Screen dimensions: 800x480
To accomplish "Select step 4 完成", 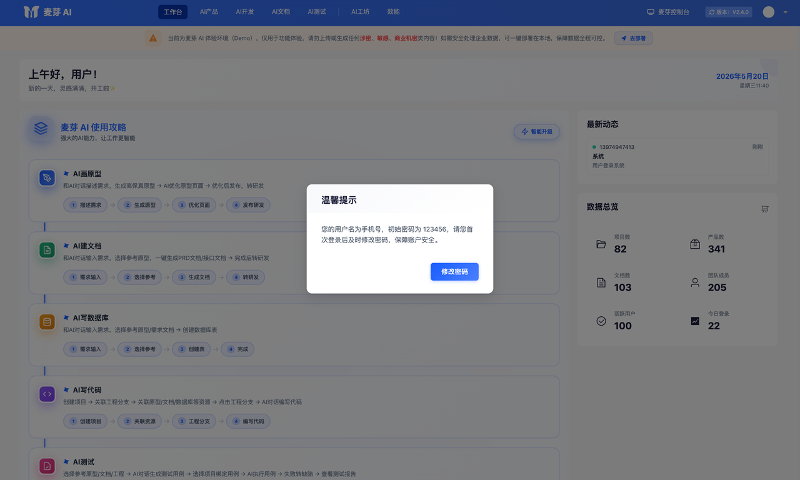I will click(237, 349).
